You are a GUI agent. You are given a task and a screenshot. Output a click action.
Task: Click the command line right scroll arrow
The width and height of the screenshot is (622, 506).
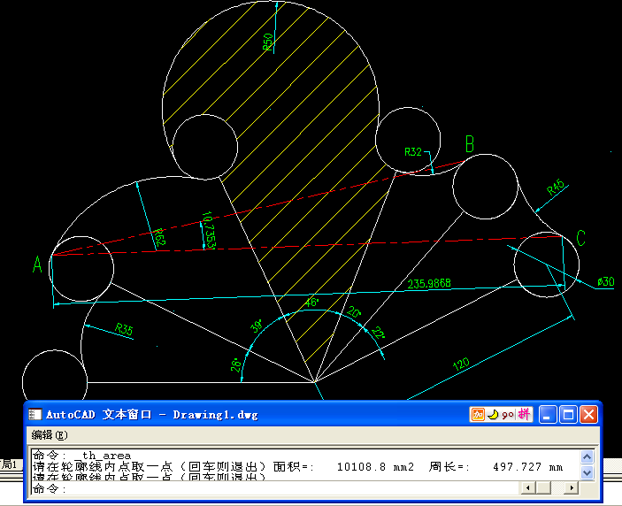coord(572,487)
